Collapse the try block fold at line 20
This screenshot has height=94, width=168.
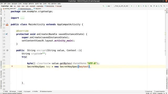tap(10, 57)
